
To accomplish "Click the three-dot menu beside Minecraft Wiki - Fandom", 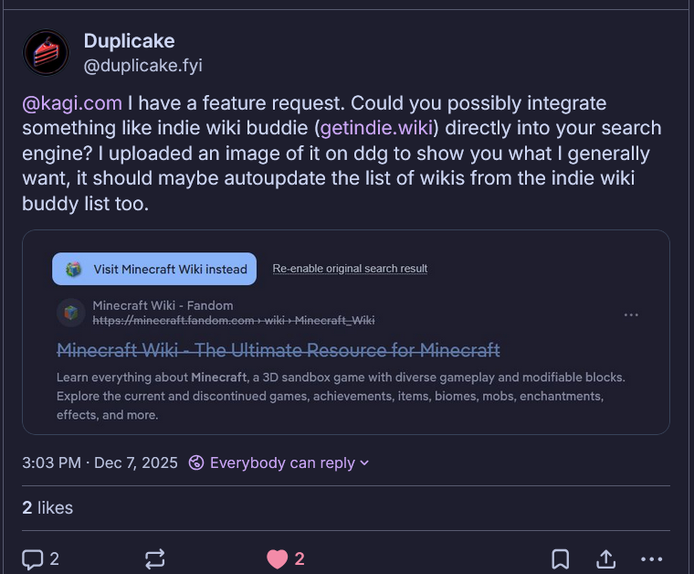I will coord(631,314).
